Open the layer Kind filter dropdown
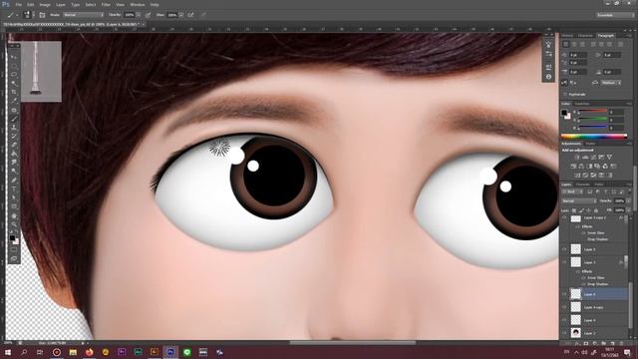This screenshot has height=359, width=638. coord(572,191)
